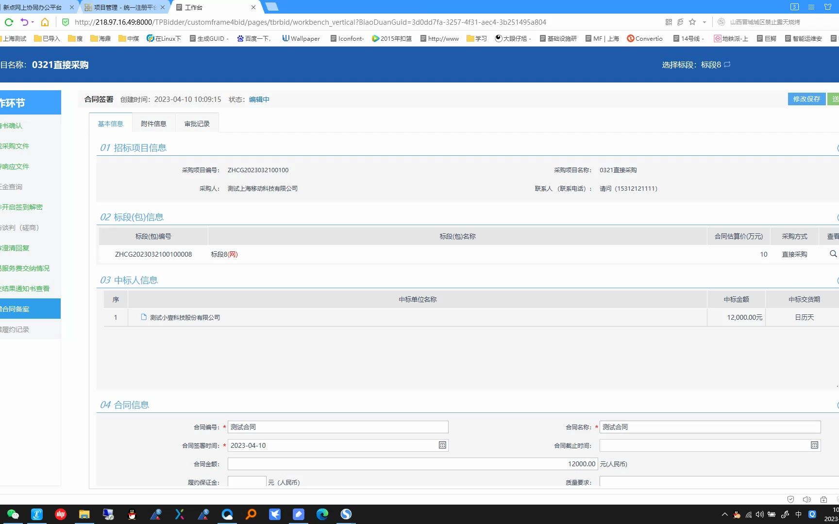Click the address bar URL
This screenshot has width=839, height=524.
point(311,22)
